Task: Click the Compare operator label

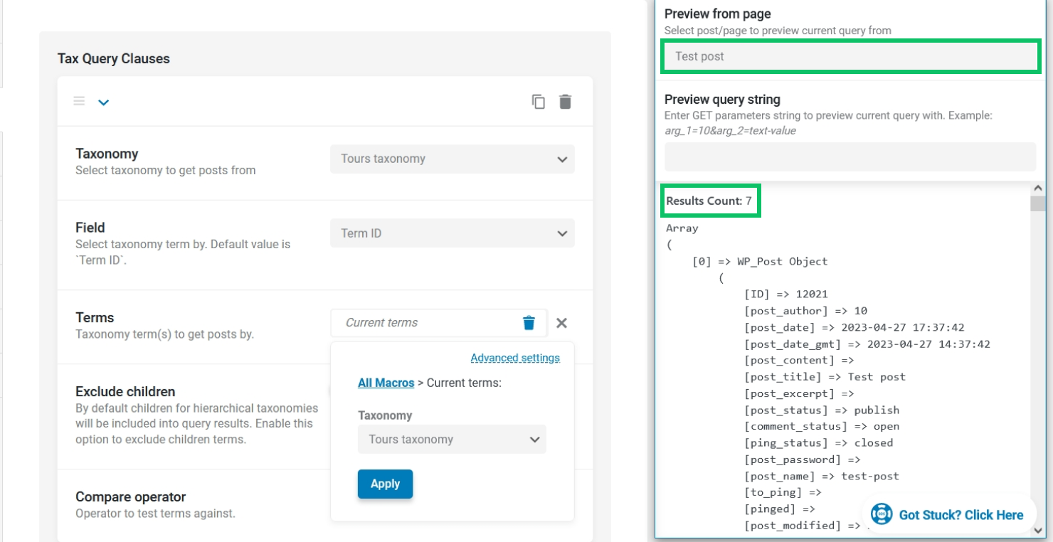Action: [x=131, y=497]
